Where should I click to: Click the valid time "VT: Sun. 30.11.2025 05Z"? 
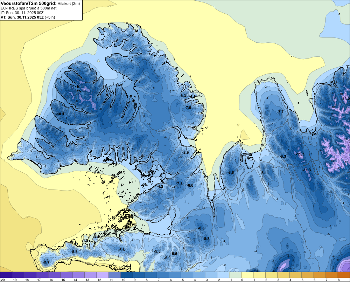point(22,17)
